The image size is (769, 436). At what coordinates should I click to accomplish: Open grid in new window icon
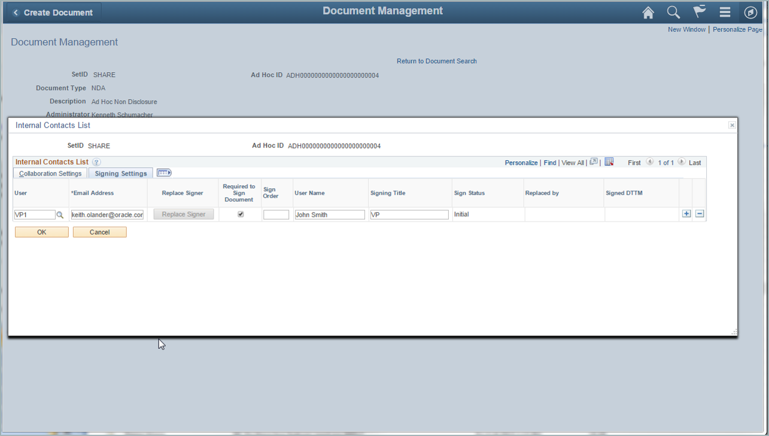594,162
